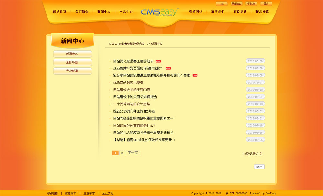Click the CmsEasy logo in header

160,12
